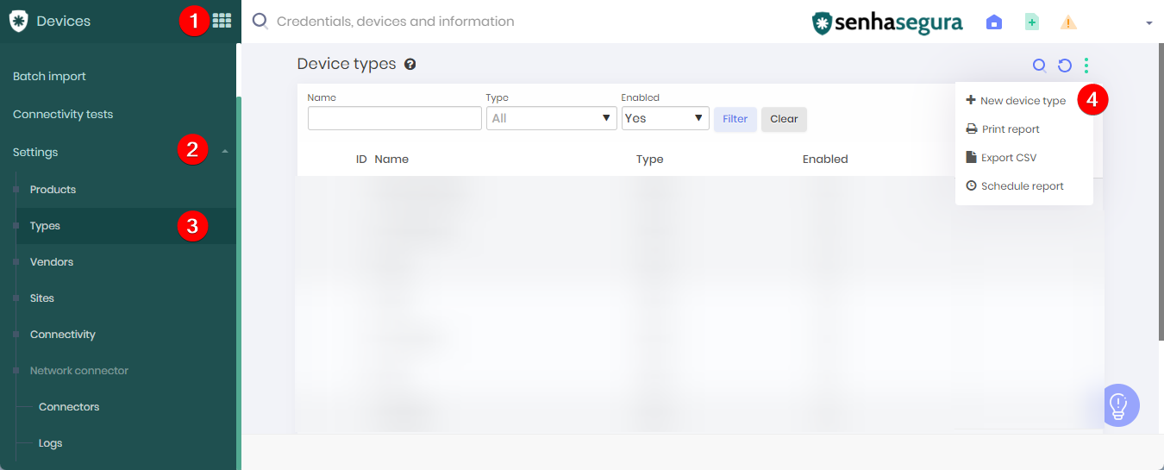Click the green new document icon

(x=1031, y=22)
